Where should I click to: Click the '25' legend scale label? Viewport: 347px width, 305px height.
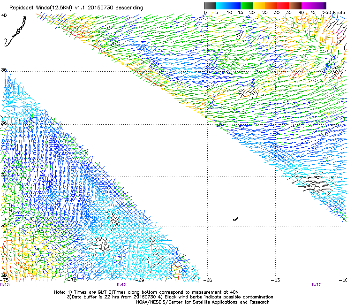(265, 13)
